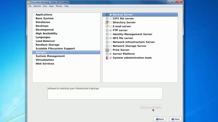Select the Applications category
Screen dimensions: 218x122
pyautogui.click(x=66, y=15)
